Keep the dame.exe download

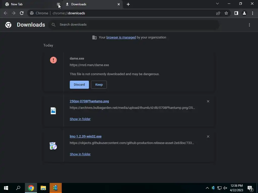pos(99,85)
